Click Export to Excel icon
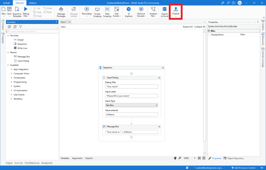Viewport: 266px width, 170px height. 164,9
